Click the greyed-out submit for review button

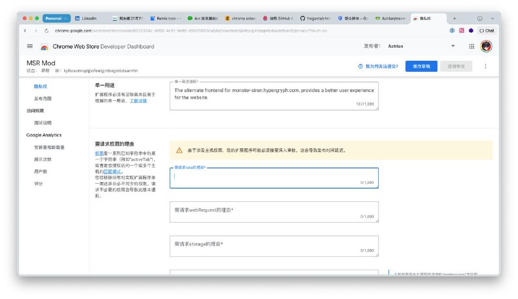point(456,66)
